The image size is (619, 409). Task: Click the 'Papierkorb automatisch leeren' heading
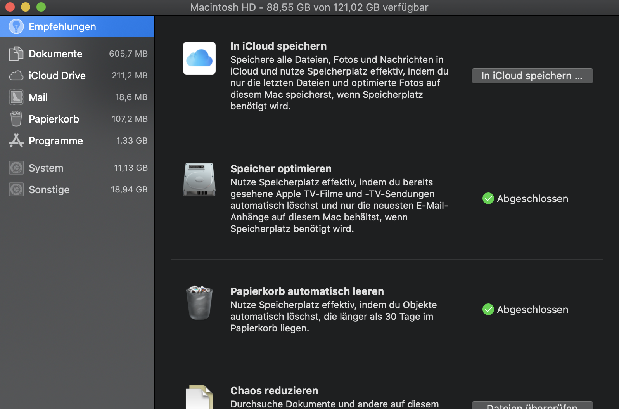pos(307,291)
